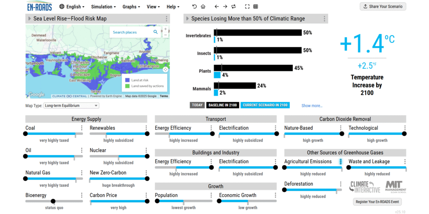Open the Coal slider three-dot menu

point(82,128)
